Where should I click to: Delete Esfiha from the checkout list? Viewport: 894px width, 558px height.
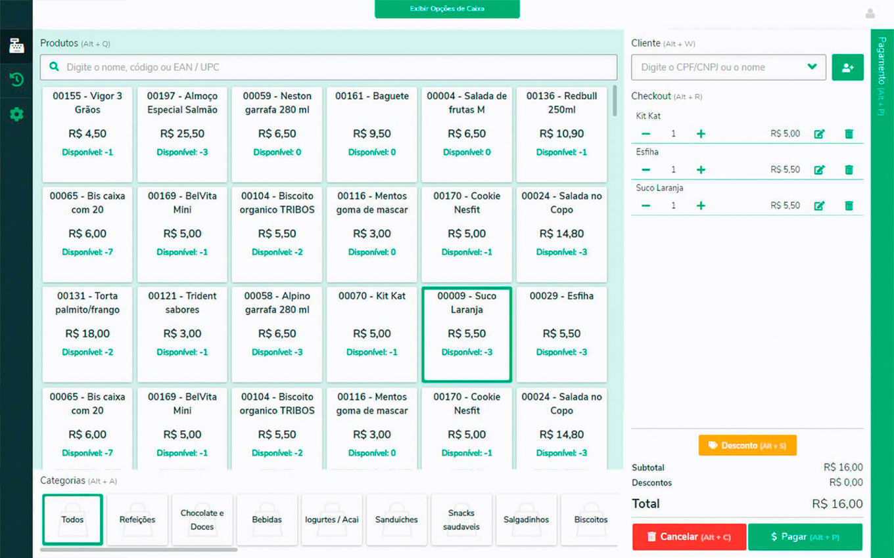(x=849, y=170)
